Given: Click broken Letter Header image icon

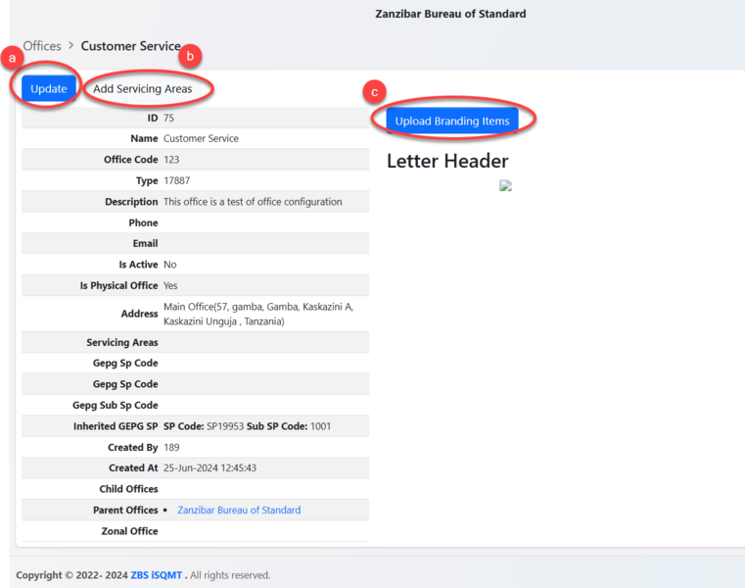Looking at the screenshot, I should click(x=506, y=186).
